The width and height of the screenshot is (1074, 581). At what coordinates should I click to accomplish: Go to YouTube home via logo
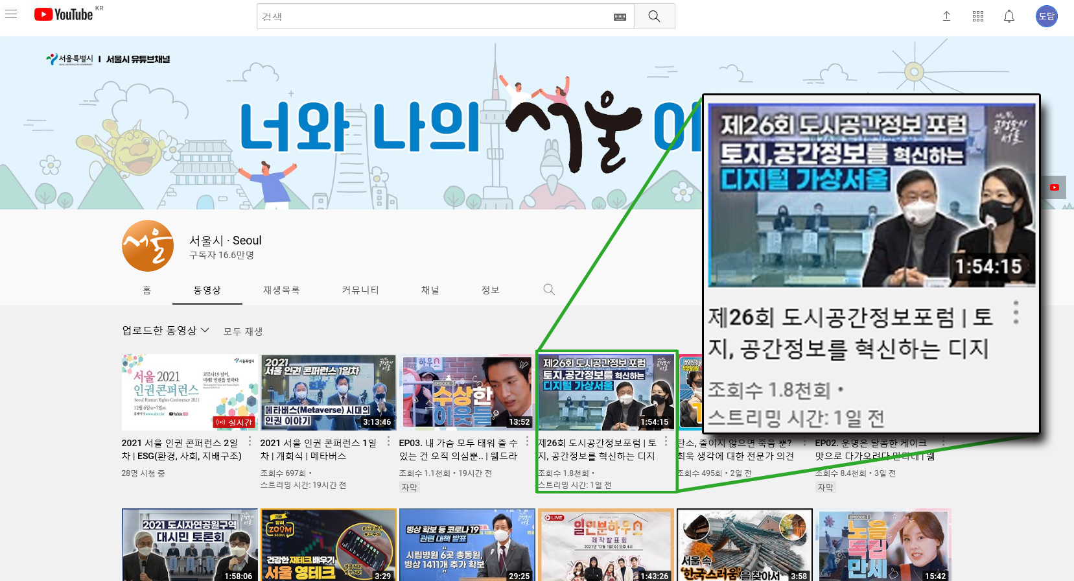[64, 14]
